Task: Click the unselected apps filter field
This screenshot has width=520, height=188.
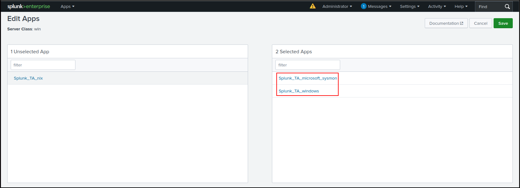Action: coord(43,65)
